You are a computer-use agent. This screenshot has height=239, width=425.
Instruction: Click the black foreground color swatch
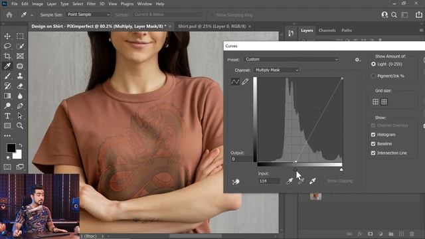click(x=11, y=148)
